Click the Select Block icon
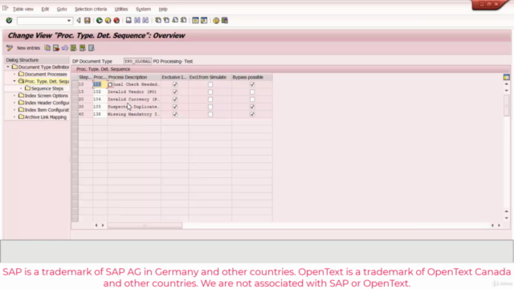 point(82,48)
